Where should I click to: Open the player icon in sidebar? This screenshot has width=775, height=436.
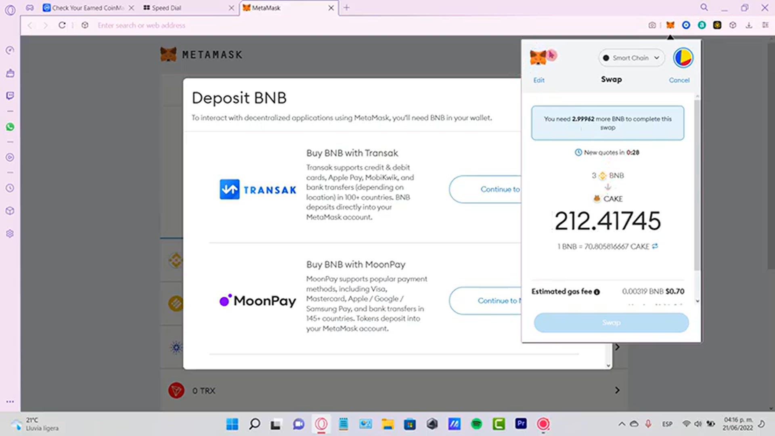[10, 157]
